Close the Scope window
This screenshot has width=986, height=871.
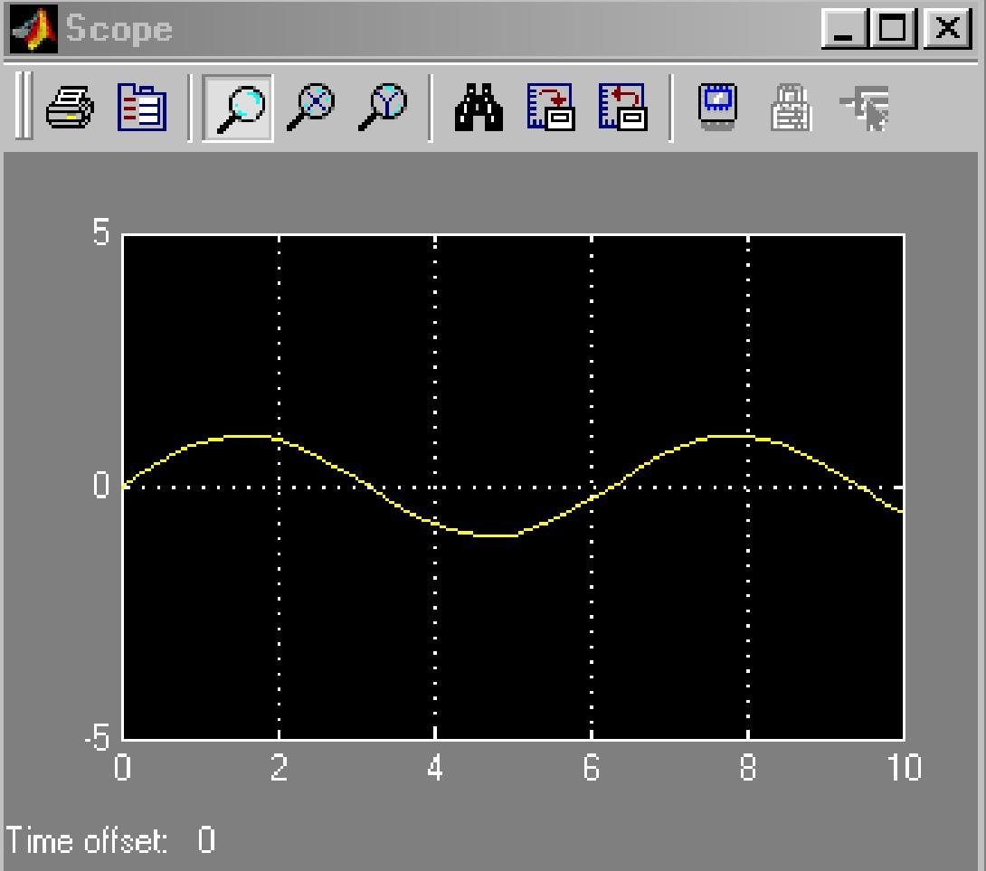click(x=946, y=29)
